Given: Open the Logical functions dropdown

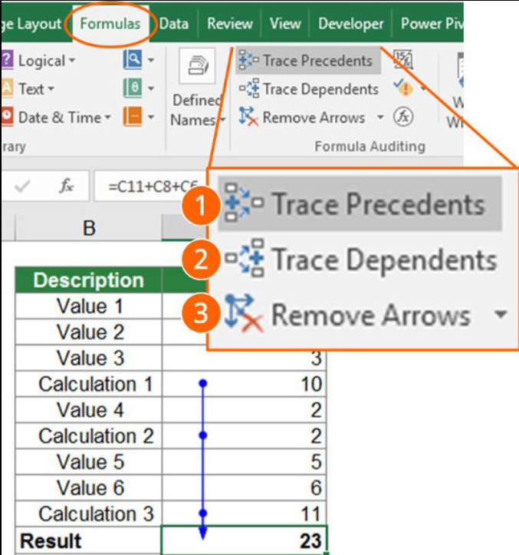Looking at the screenshot, I should coord(47,61).
